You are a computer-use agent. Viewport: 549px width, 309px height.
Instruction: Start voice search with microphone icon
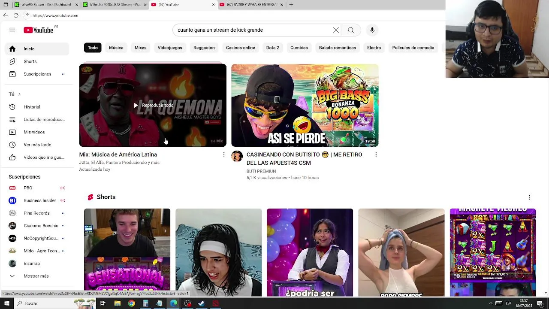point(372,30)
